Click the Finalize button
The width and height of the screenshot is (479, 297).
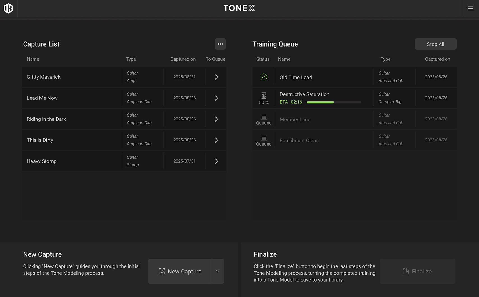[417, 271]
